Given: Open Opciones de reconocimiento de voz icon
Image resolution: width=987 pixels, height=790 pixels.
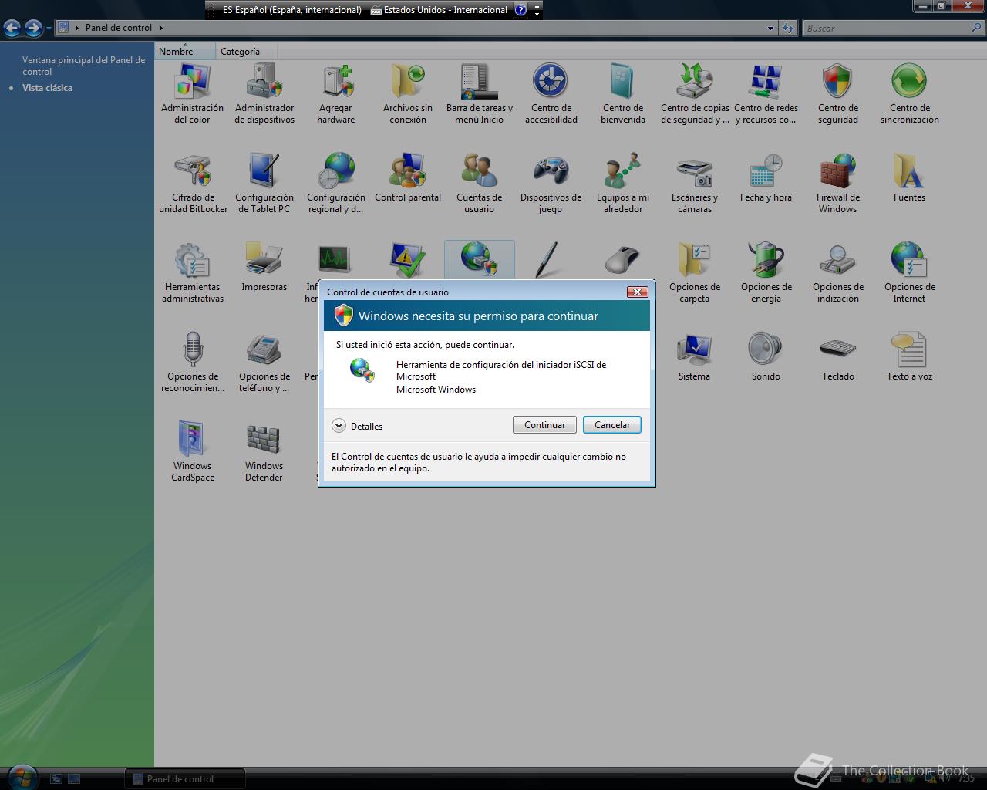Looking at the screenshot, I should (193, 362).
